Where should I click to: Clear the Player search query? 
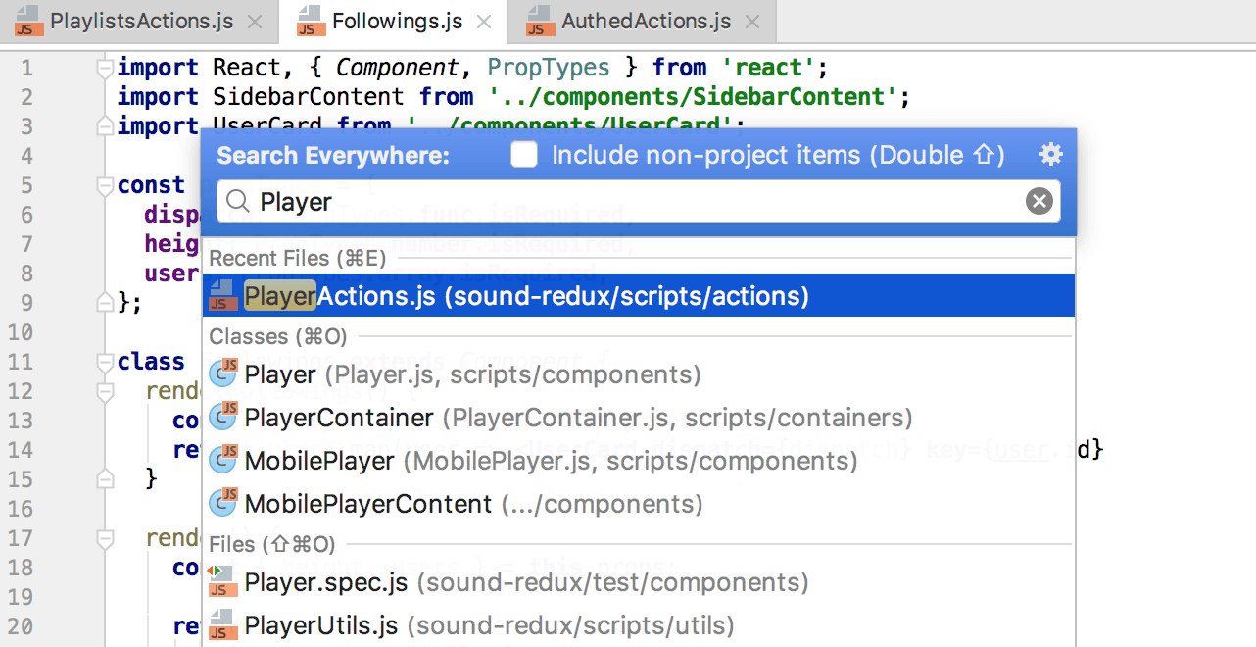1039,201
